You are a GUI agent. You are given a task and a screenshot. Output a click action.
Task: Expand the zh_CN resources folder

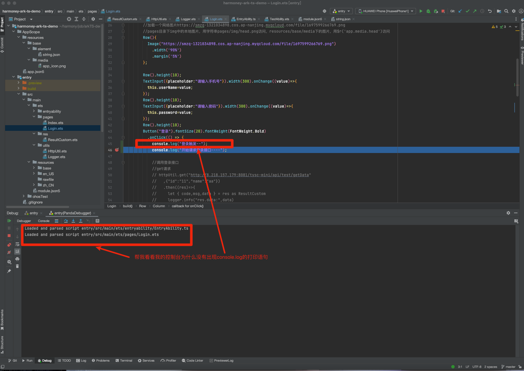pyautogui.click(x=34, y=185)
